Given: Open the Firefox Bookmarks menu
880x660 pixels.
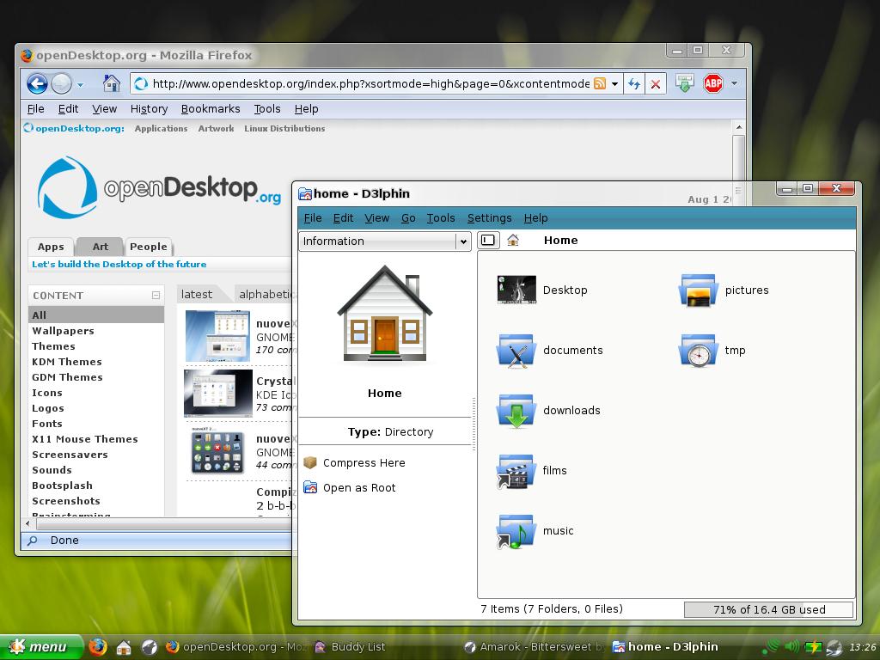Looking at the screenshot, I should [x=211, y=109].
